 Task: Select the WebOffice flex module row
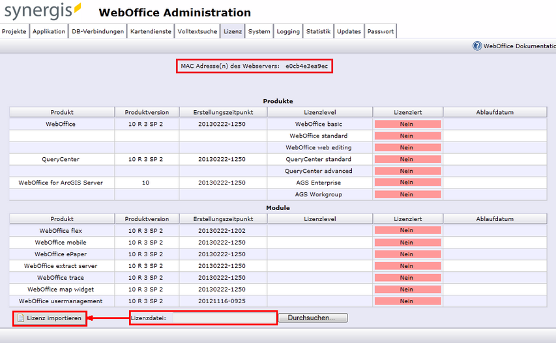click(x=278, y=231)
